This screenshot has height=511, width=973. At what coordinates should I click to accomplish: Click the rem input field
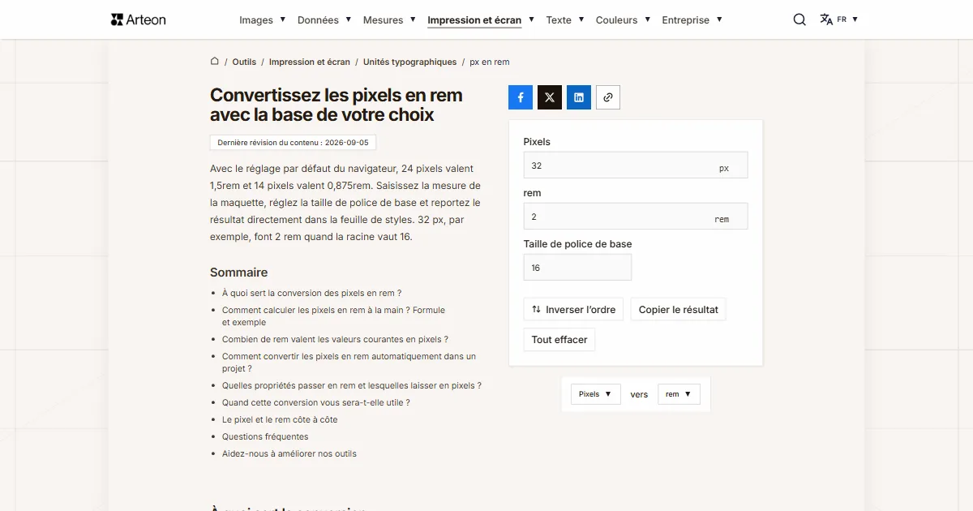pyautogui.click(x=636, y=217)
